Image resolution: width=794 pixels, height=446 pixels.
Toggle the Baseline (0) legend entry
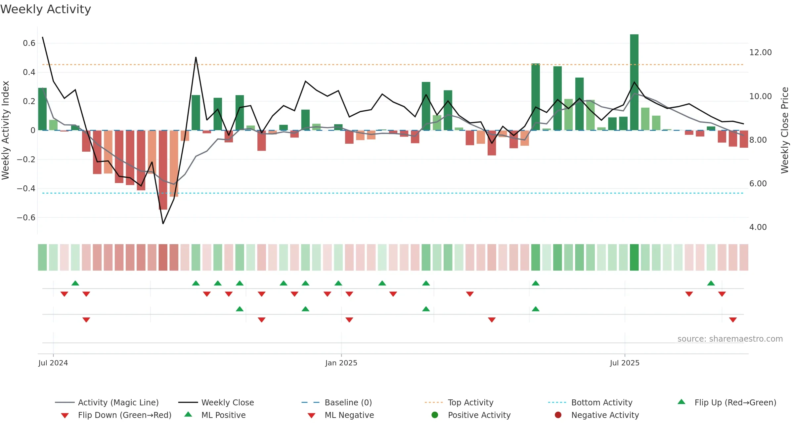pyautogui.click(x=337, y=402)
